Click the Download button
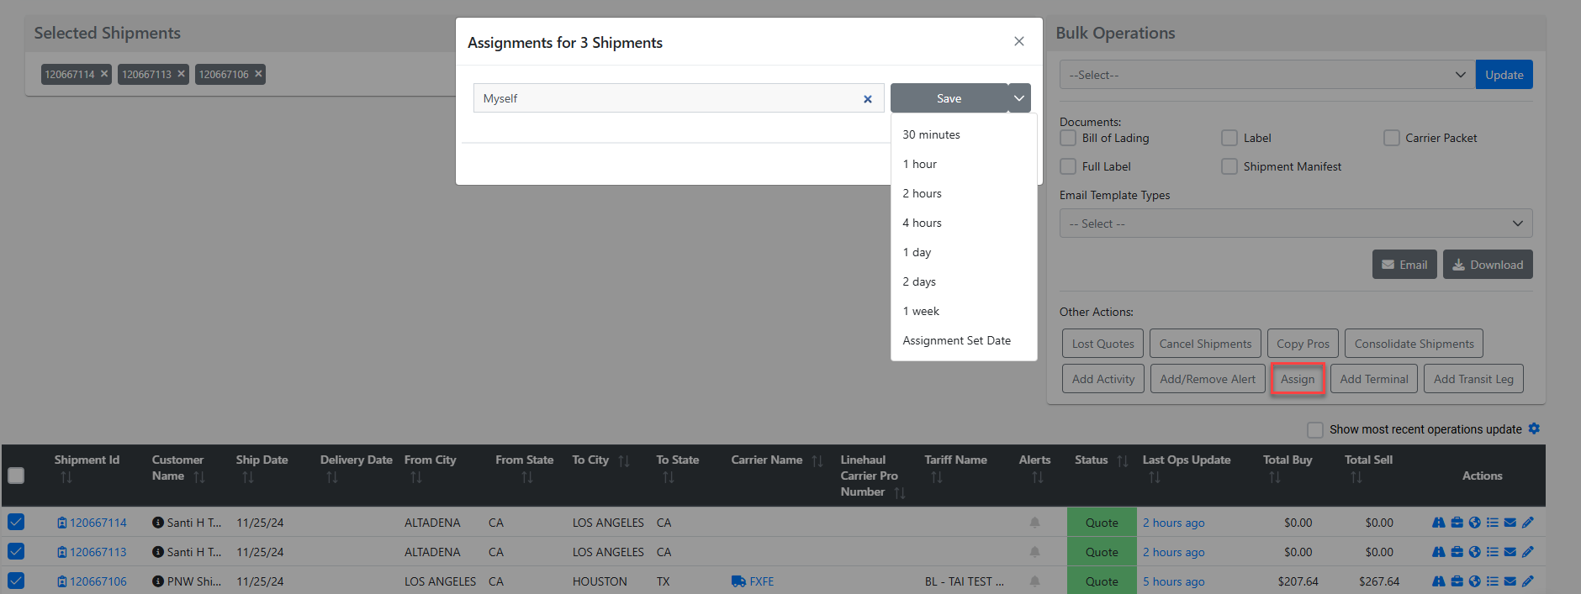This screenshot has width=1581, height=594. click(1488, 265)
